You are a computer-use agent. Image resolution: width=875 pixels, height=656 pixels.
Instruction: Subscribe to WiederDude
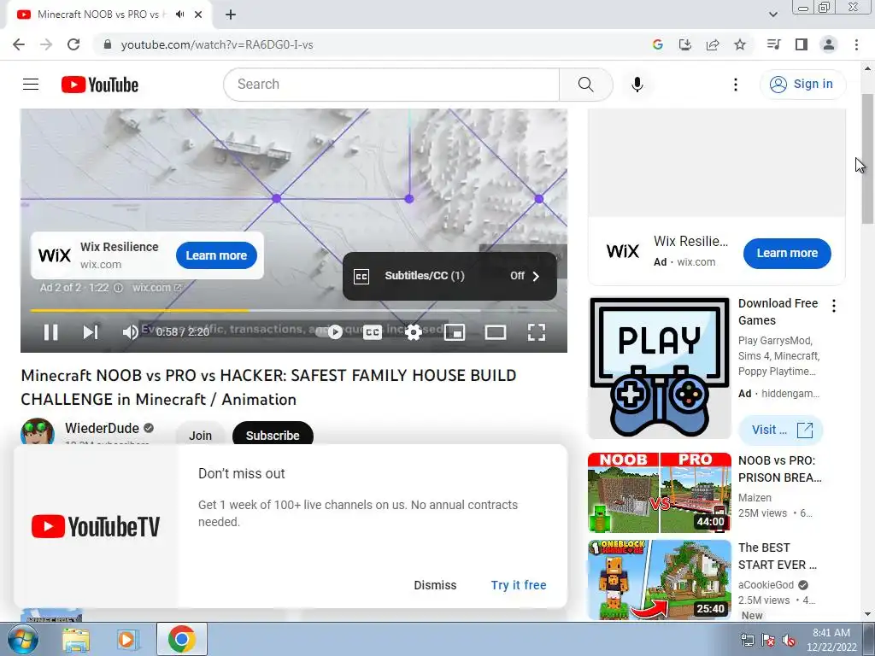[273, 435]
